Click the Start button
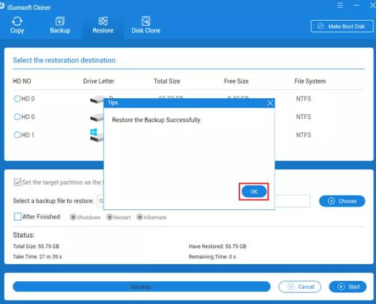The height and width of the screenshot is (304, 376). [x=348, y=287]
